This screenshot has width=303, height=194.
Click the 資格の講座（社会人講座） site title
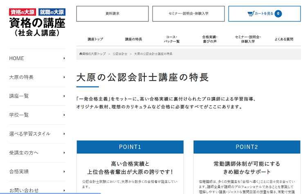coord(37,27)
